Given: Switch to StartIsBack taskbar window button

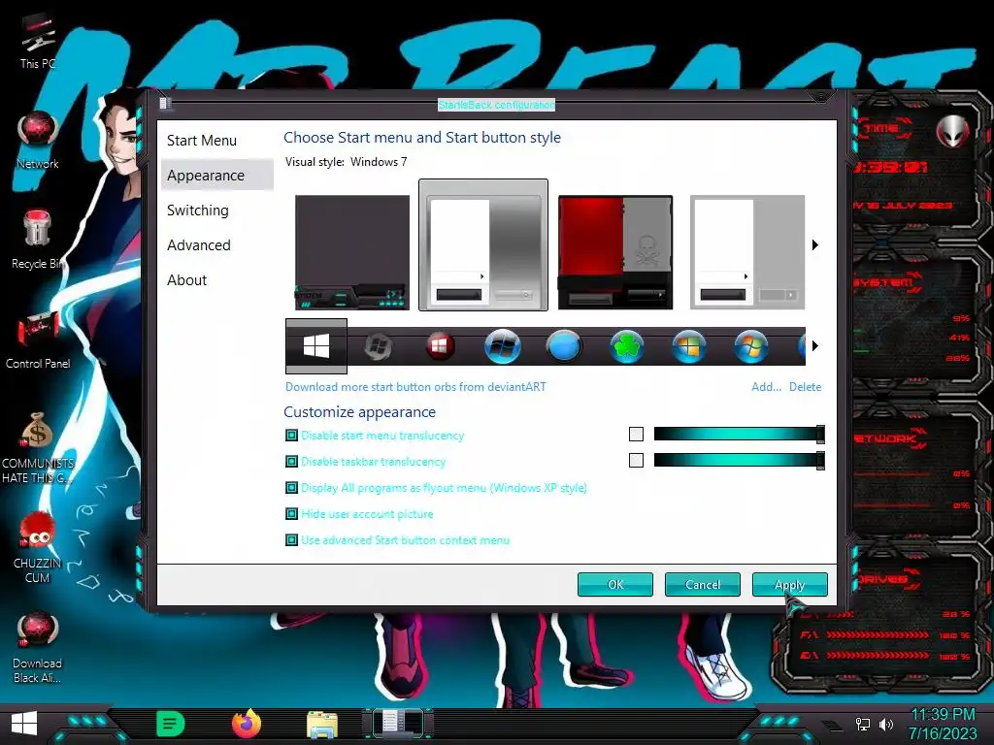Looking at the screenshot, I should point(398,724).
